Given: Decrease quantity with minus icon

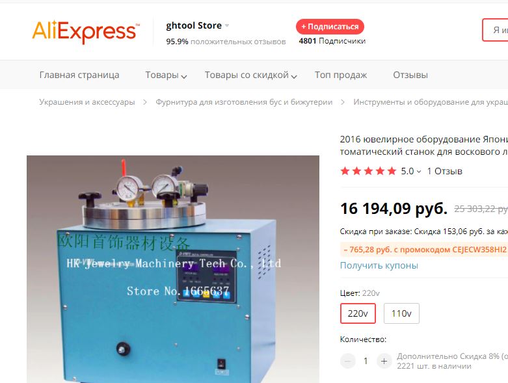Looking at the screenshot, I should (x=347, y=361).
